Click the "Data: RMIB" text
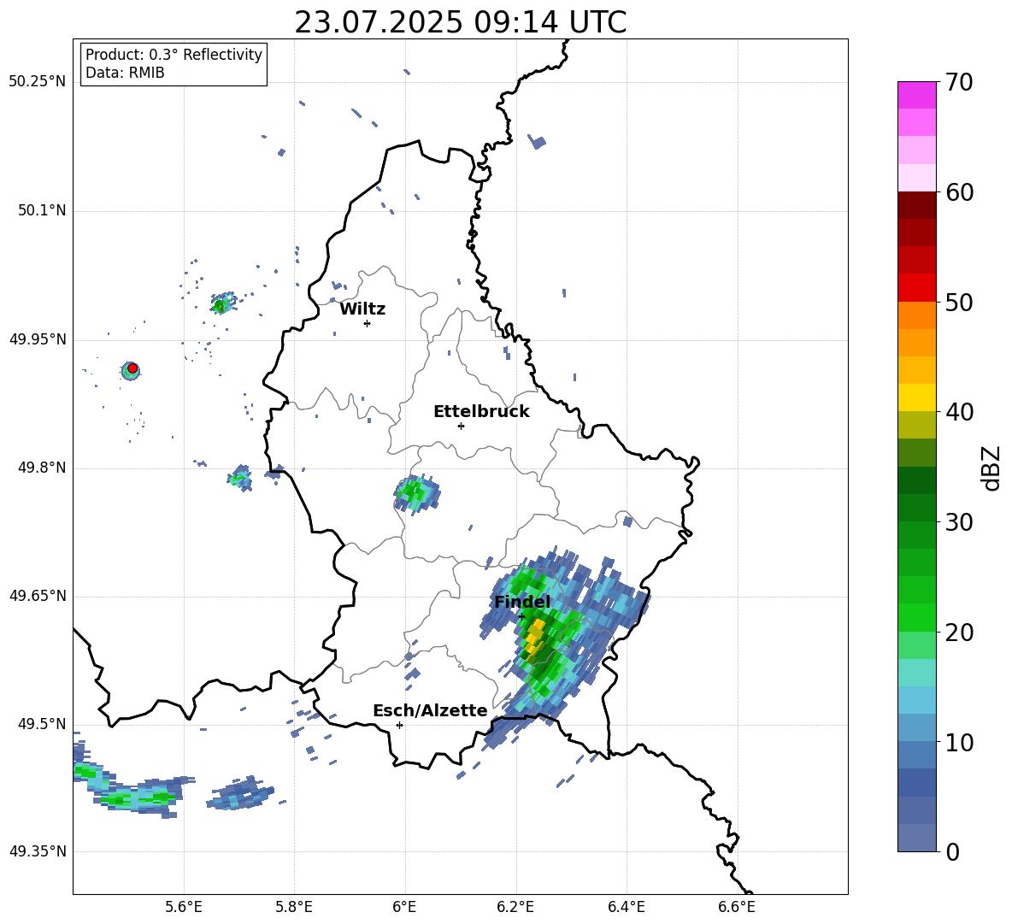1012x924 pixels. pyautogui.click(x=125, y=73)
